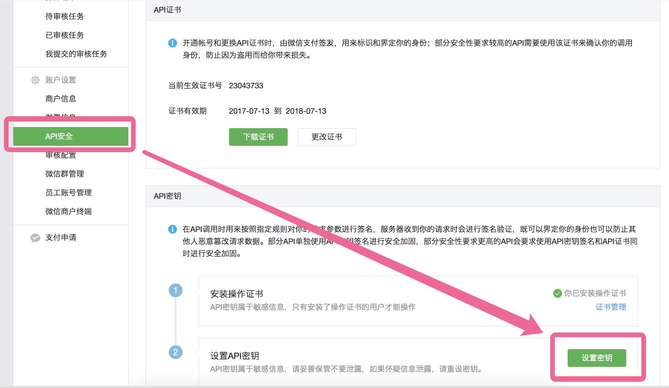The image size is (669, 388).
Task: Click the green checkmark by 你已安装操作证书
Action: [557, 293]
